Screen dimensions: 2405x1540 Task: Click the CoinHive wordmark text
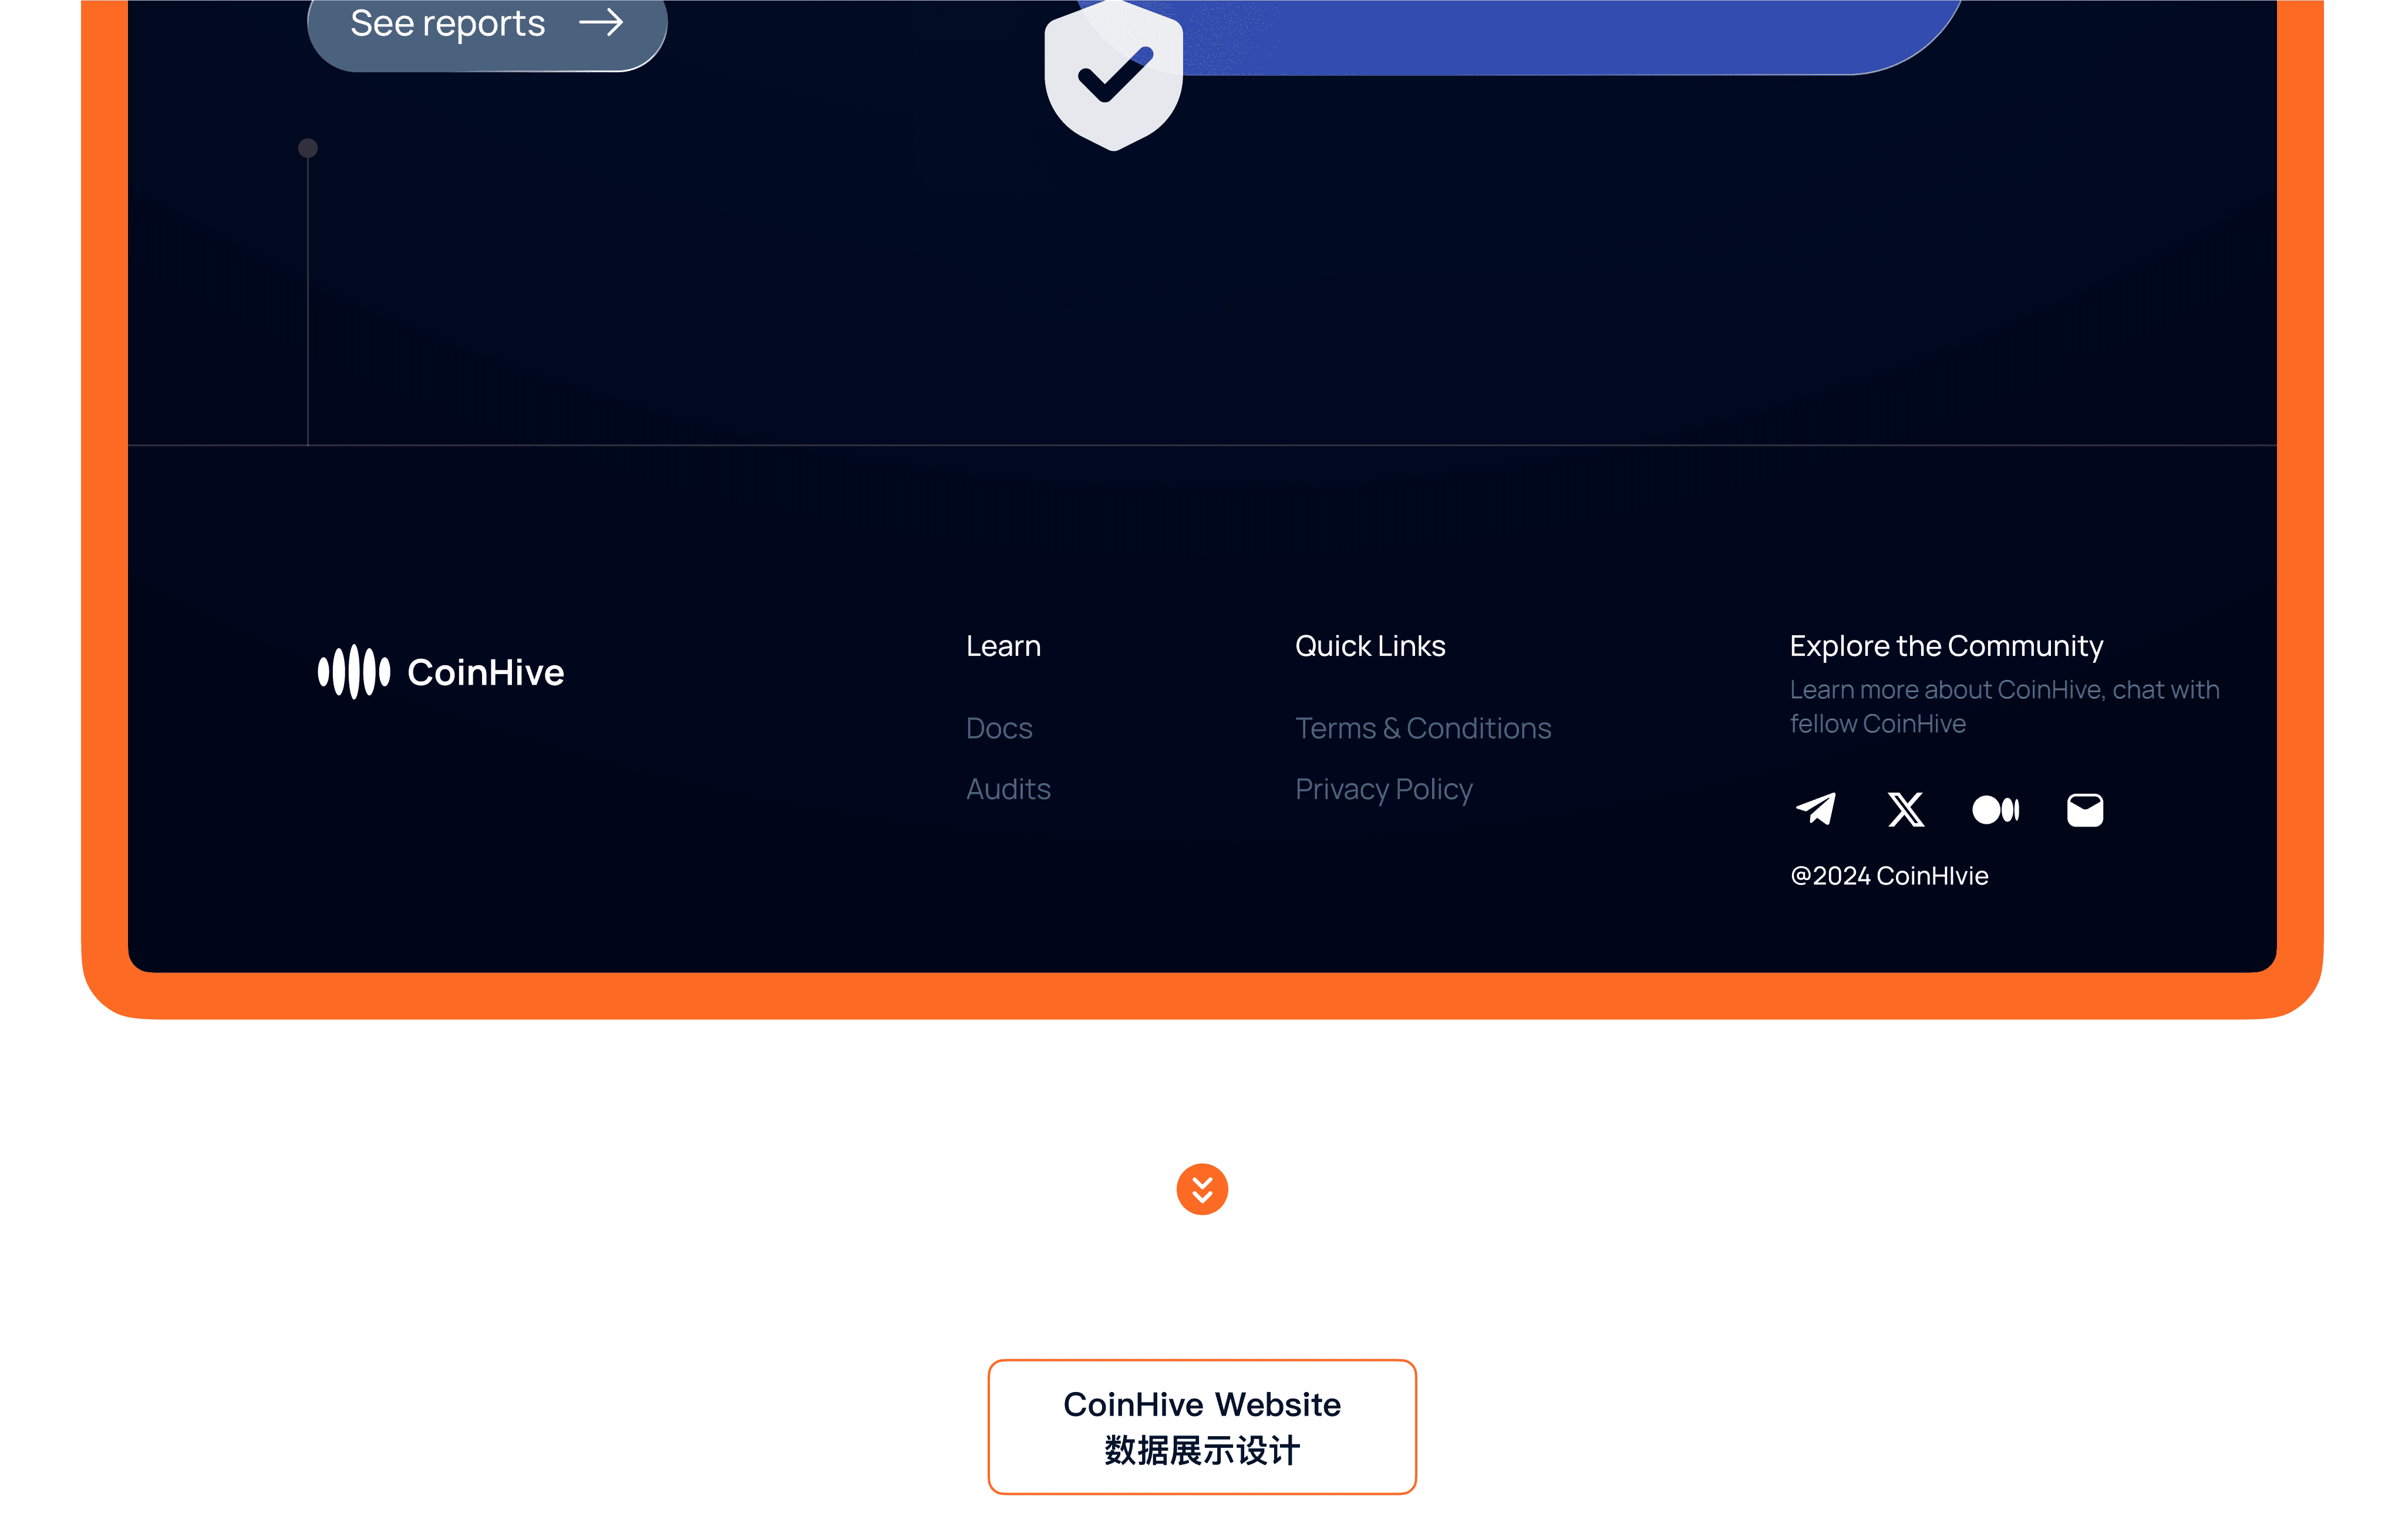point(486,672)
